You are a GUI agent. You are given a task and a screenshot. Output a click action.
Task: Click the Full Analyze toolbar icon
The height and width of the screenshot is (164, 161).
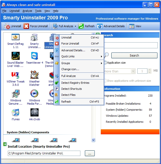(x=55, y=26)
